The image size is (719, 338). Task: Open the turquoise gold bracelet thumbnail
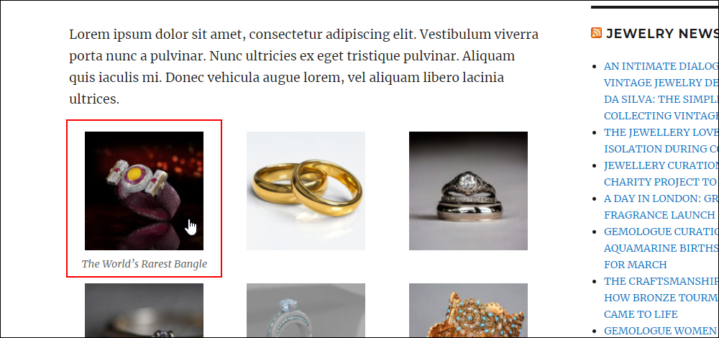(468, 311)
